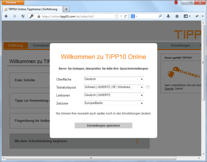
Task: Close the Firefox window
Action: (200, 2)
